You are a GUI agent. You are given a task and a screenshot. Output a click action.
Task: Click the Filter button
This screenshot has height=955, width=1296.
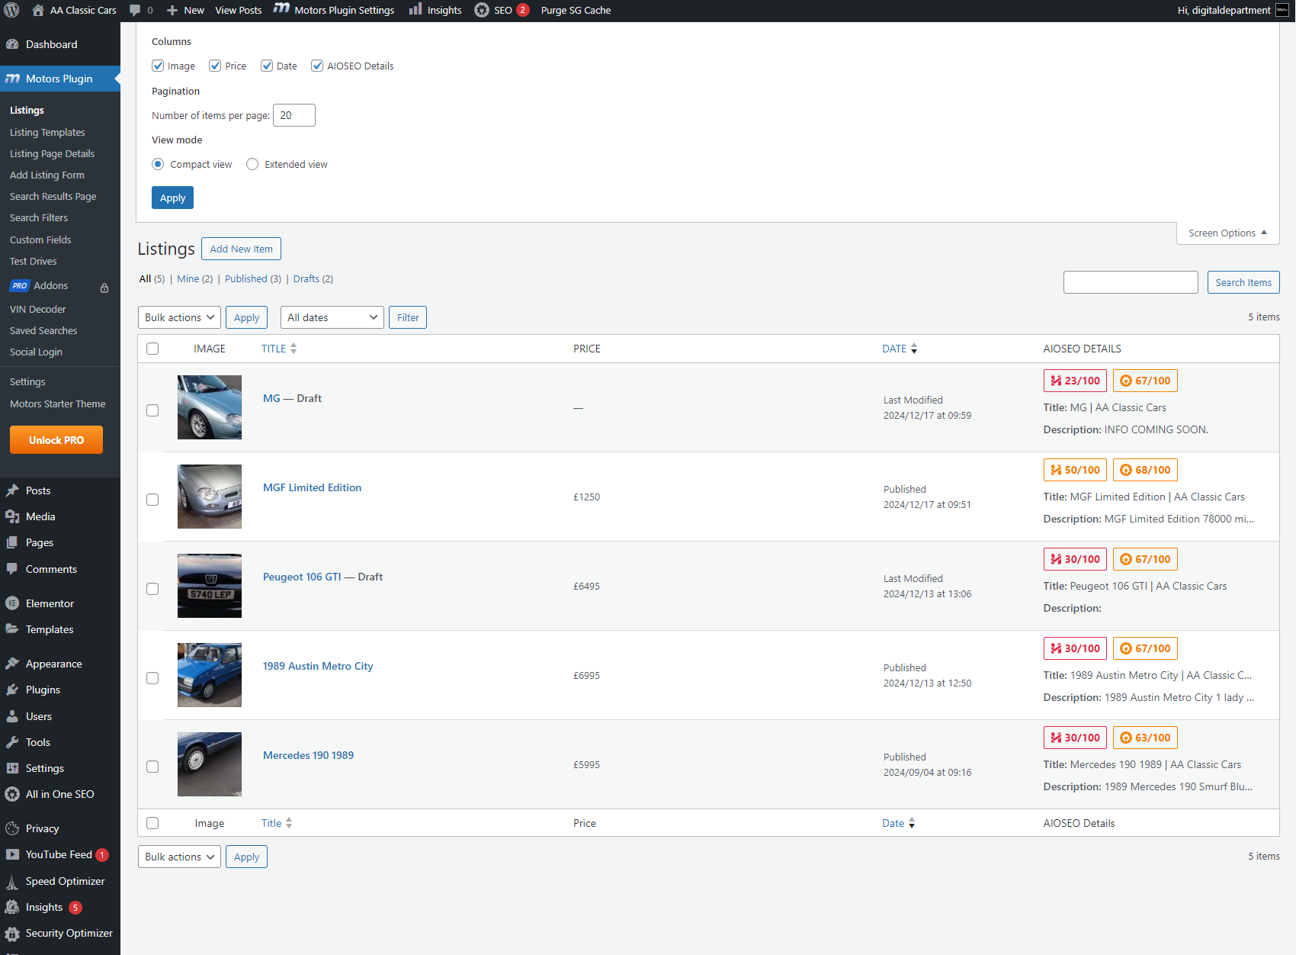click(408, 317)
